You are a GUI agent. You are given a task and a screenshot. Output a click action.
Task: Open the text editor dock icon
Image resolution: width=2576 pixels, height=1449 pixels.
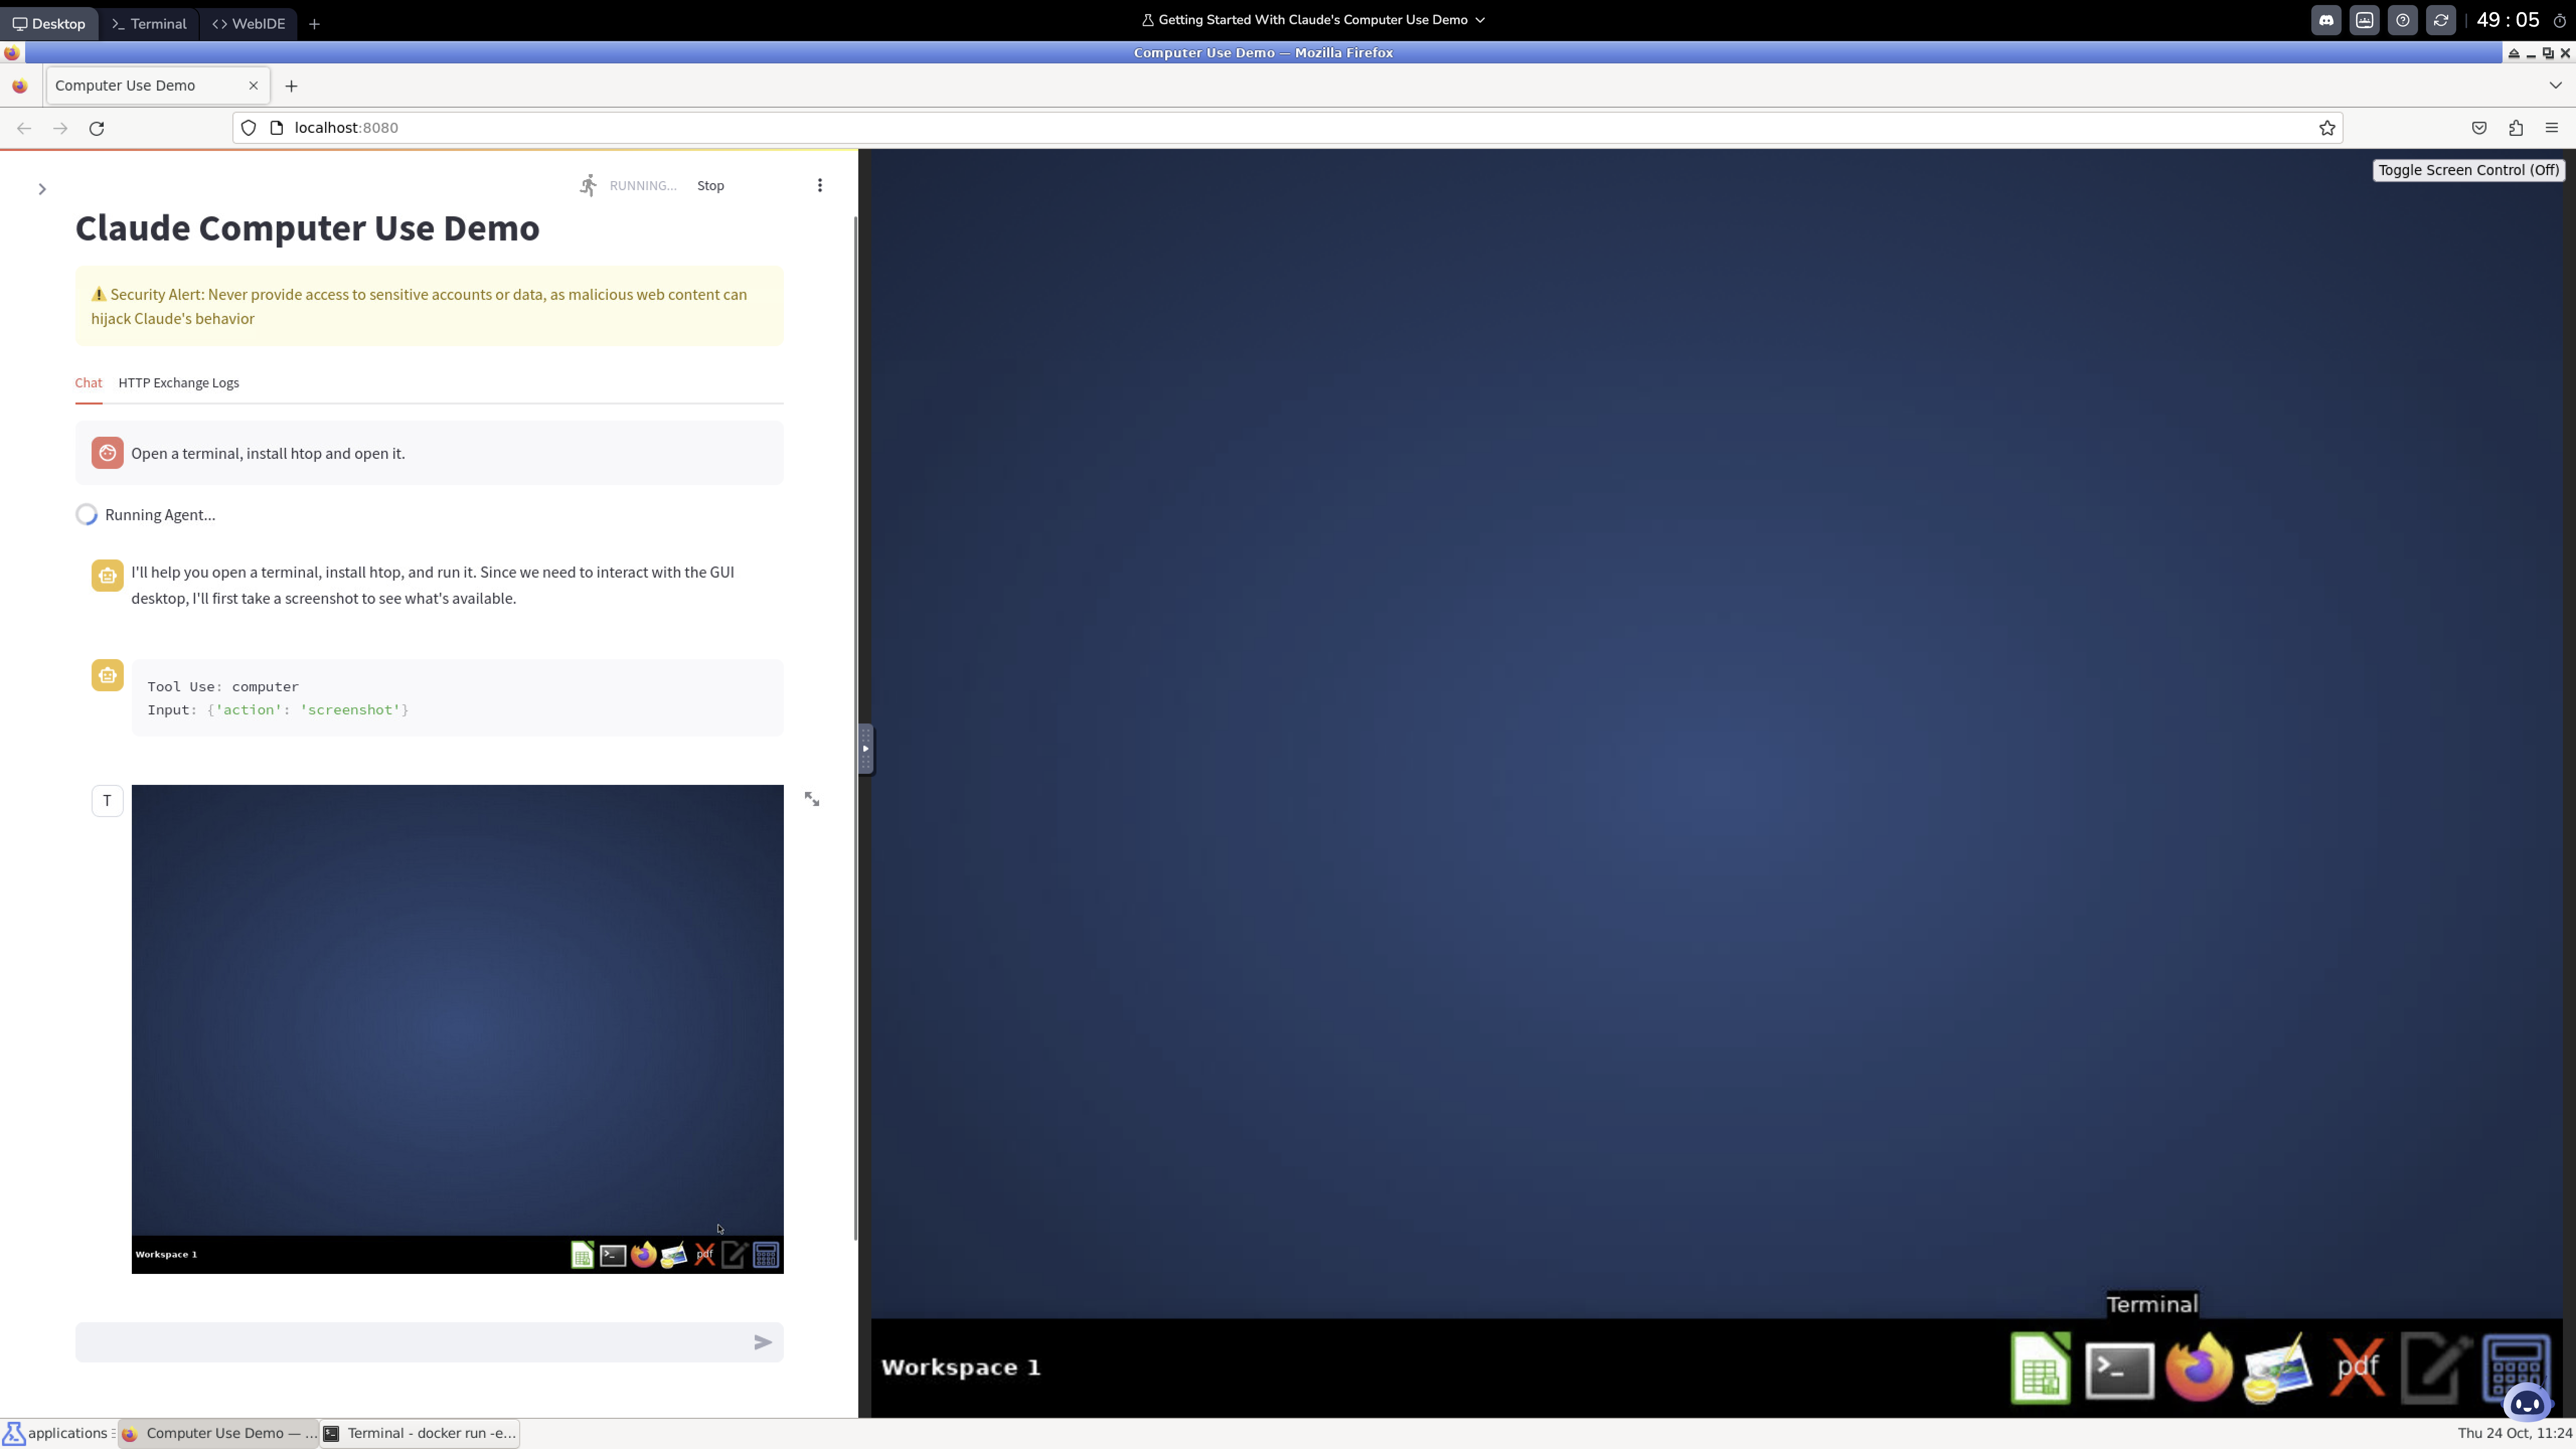tap(2435, 1367)
